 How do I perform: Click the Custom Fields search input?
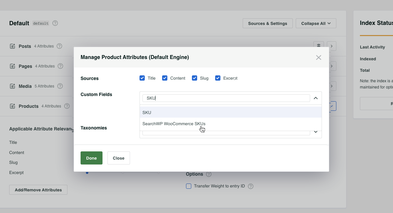(226, 98)
